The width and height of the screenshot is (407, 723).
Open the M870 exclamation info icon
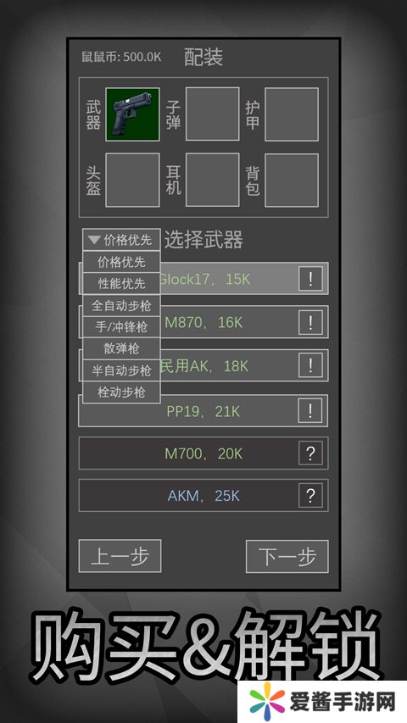pos(310,322)
